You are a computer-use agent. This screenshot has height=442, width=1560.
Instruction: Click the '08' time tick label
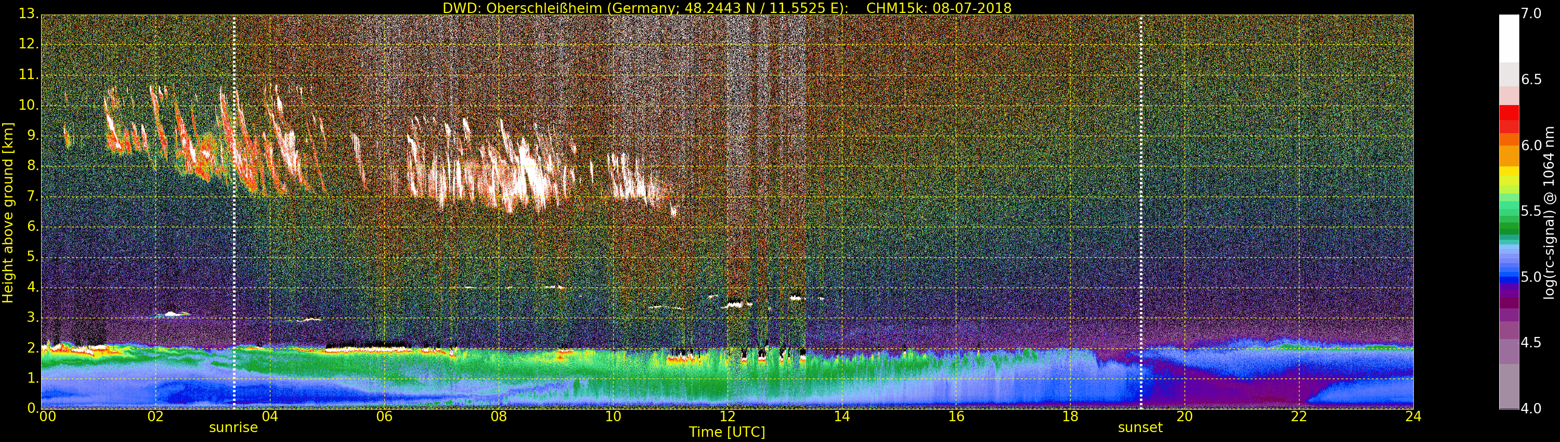pyautogui.click(x=498, y=416)
